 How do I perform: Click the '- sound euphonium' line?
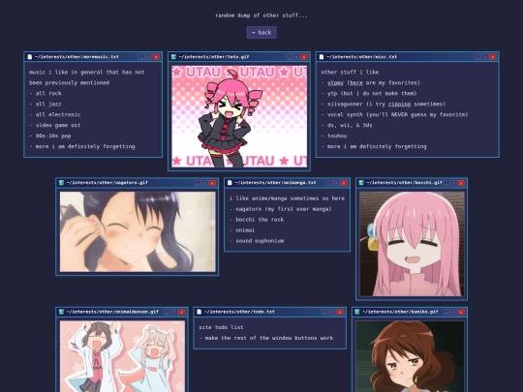coord(257,241)
